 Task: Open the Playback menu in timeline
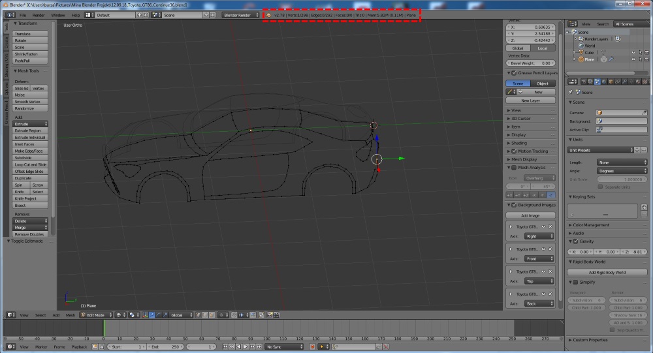click(x=79, y=346)
